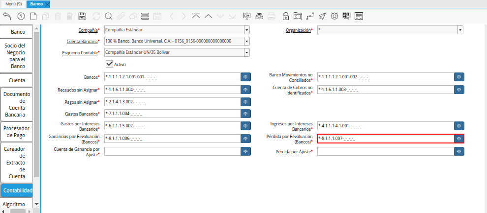Select Documento de Cuenta Bancaria tab
This screenshot has width=487, height=213.
[x=17, y=104]
